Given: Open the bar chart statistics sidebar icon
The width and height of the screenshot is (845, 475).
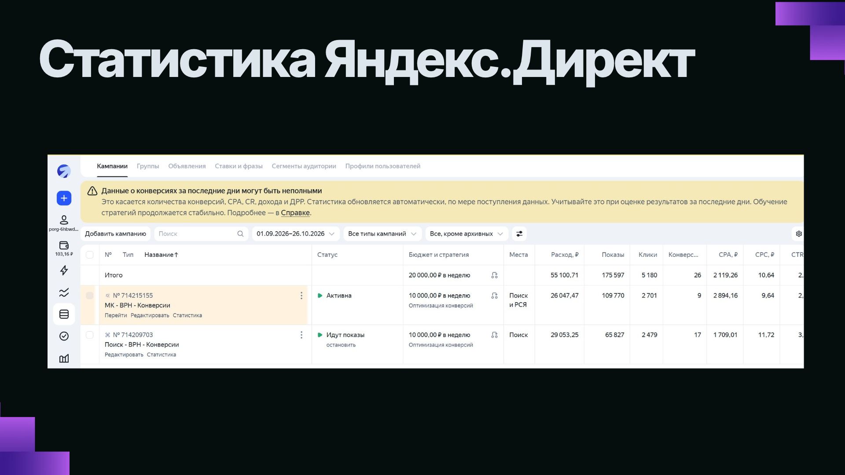Looking at the screenshot, I should pos(64,358).
